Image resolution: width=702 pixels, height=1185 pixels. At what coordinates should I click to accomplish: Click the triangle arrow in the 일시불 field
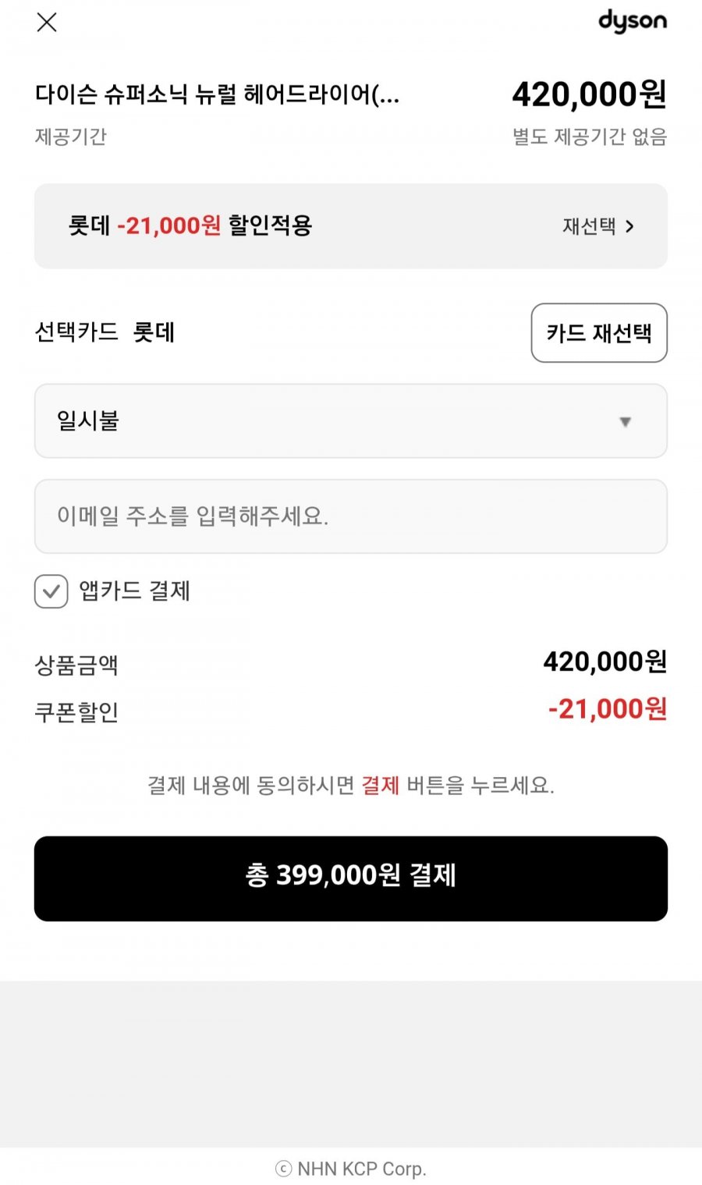625,422
